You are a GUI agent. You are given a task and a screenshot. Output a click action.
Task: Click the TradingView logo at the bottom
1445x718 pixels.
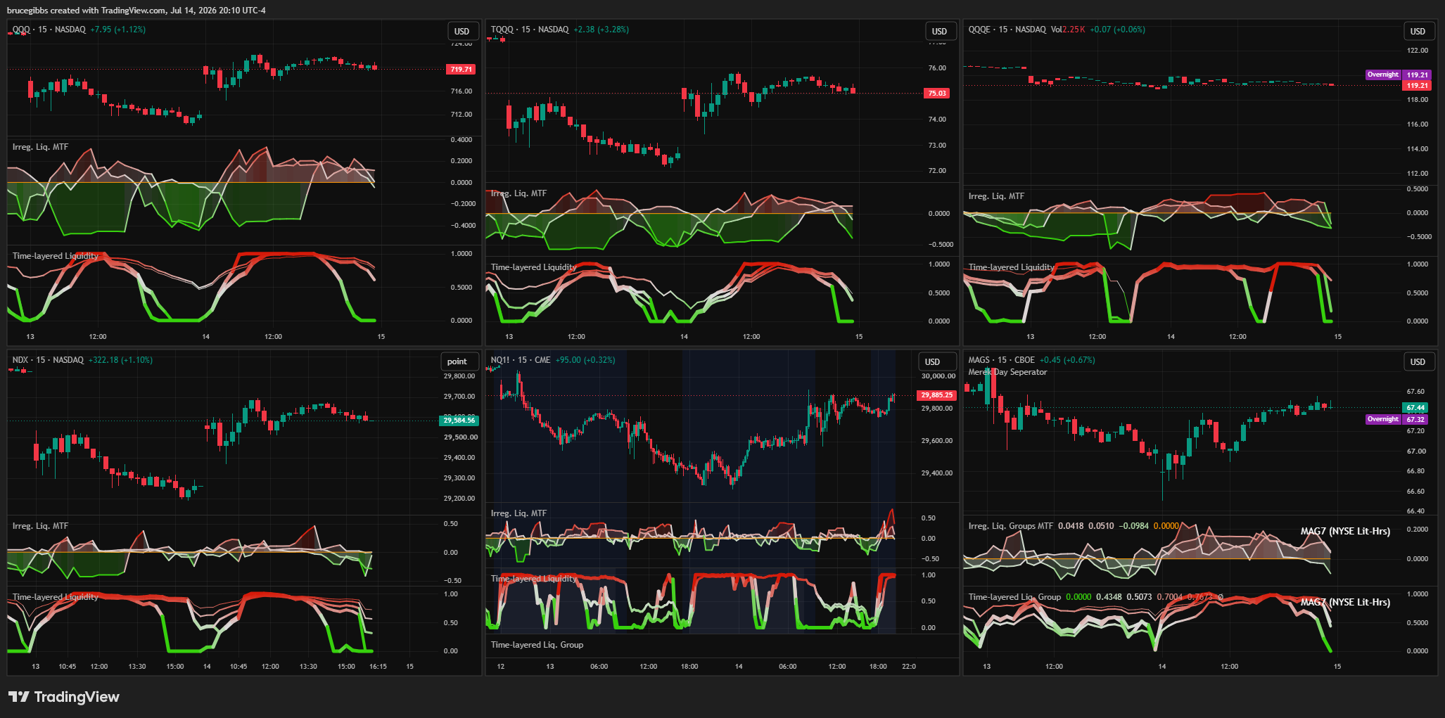click(x=64, y=697)
